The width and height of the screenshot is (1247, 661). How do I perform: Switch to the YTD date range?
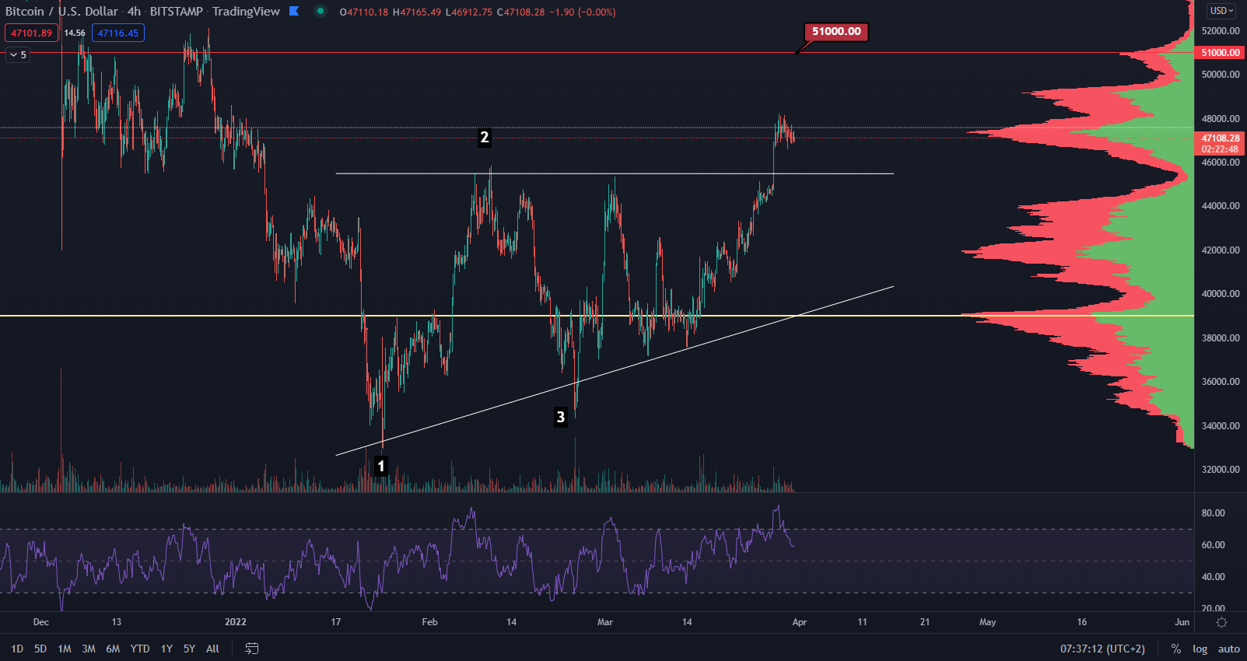pos(140,649)
